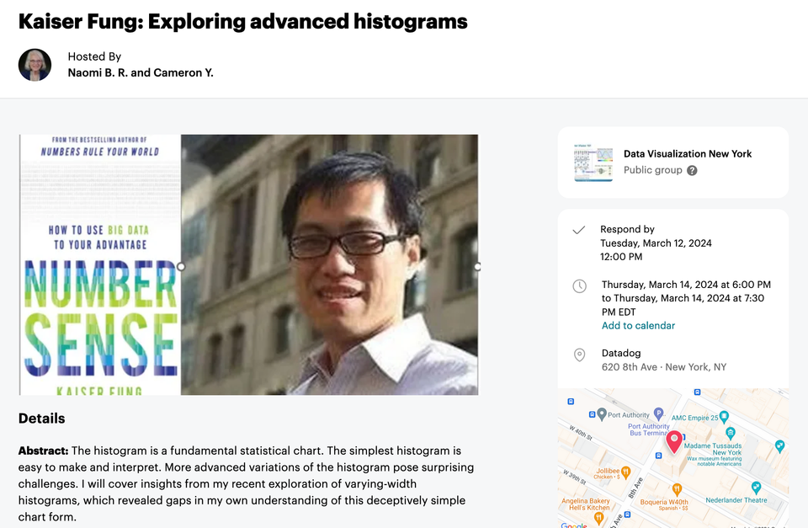Screen dimensions: 808x528
Task: Click the AMC Empire 25 map marker
Action: pos(724,416)
